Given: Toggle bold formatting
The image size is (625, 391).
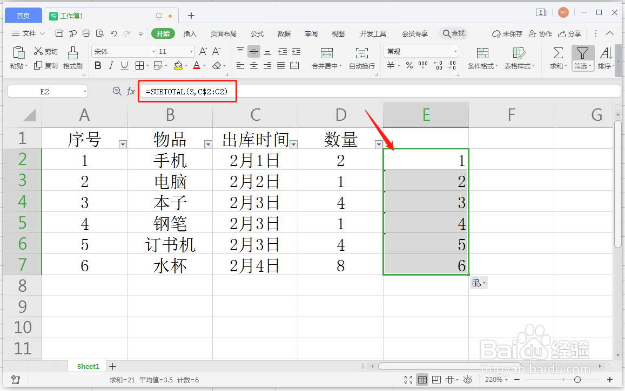Looking at the screenshot, I should (98, 65).
